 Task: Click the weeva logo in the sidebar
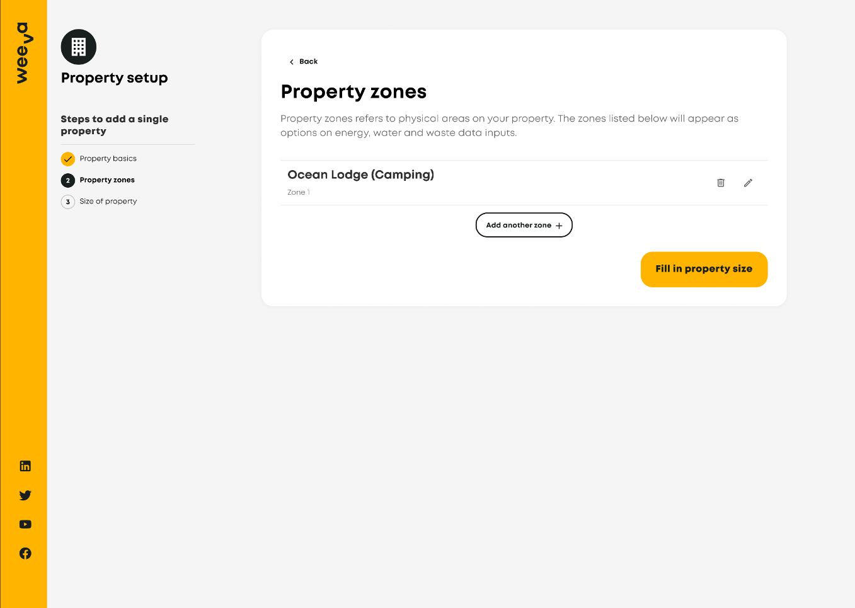click(23, 53)
